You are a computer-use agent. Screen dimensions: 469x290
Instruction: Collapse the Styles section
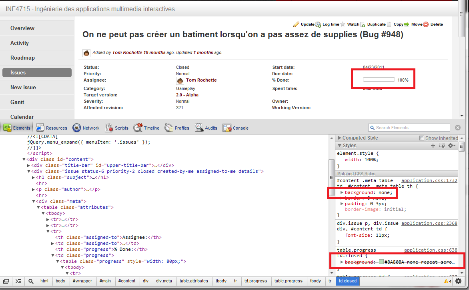pos(339,146)
